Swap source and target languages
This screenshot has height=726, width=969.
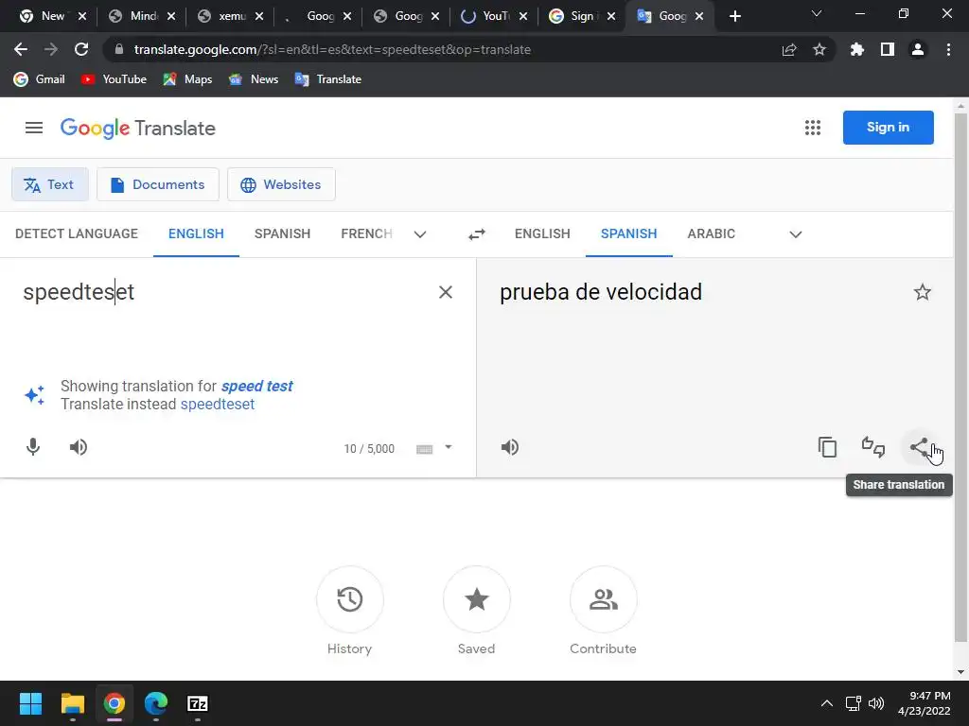point(477,234)
